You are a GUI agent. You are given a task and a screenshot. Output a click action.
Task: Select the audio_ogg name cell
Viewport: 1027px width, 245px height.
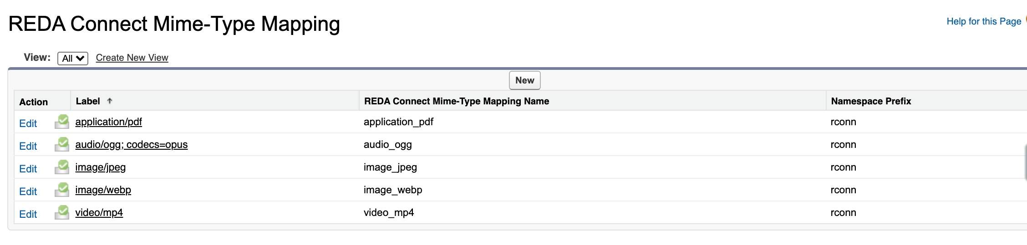point(387,144)
